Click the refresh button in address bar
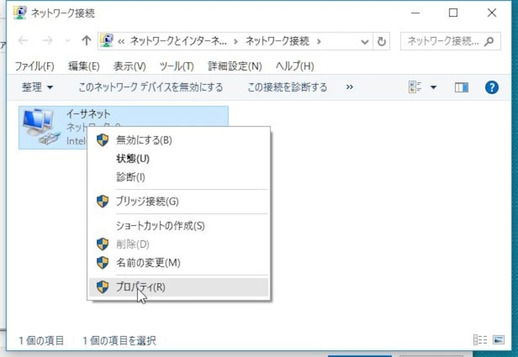 click(381, 41)
